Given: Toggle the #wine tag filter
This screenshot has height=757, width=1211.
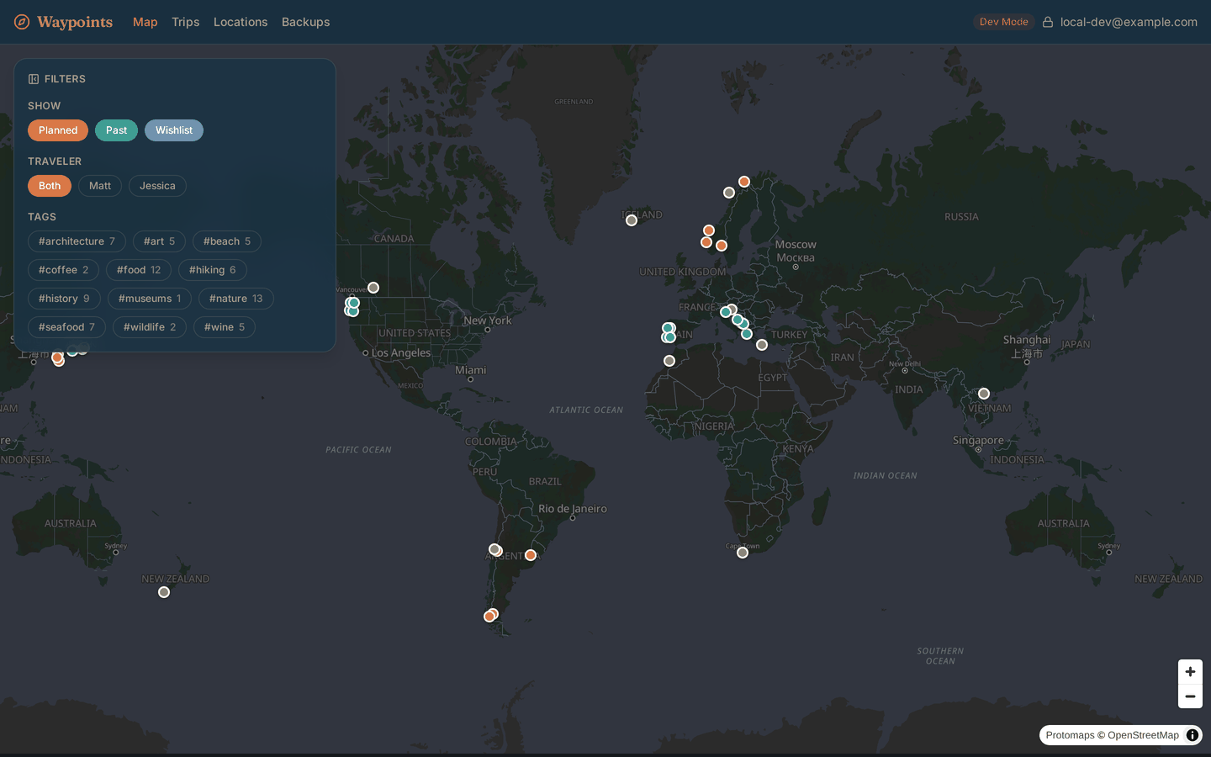Looking at the screenshot, I should click(x=225, y=327).
